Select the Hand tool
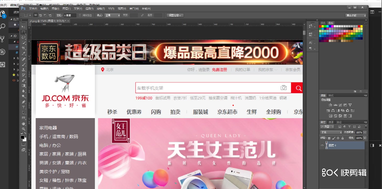 [x=24, y=123]
